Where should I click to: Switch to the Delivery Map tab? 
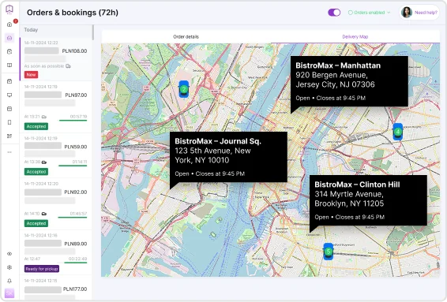355,37
